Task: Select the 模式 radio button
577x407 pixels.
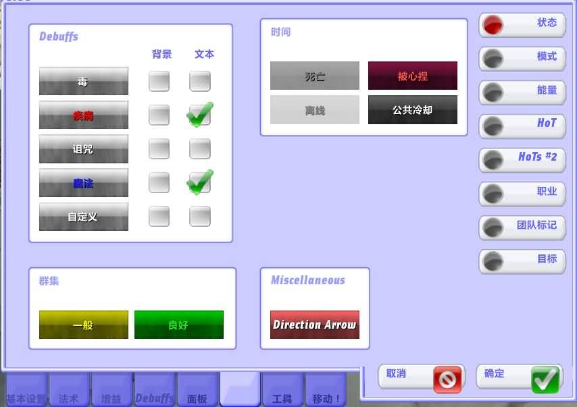Action: point(493,59)
